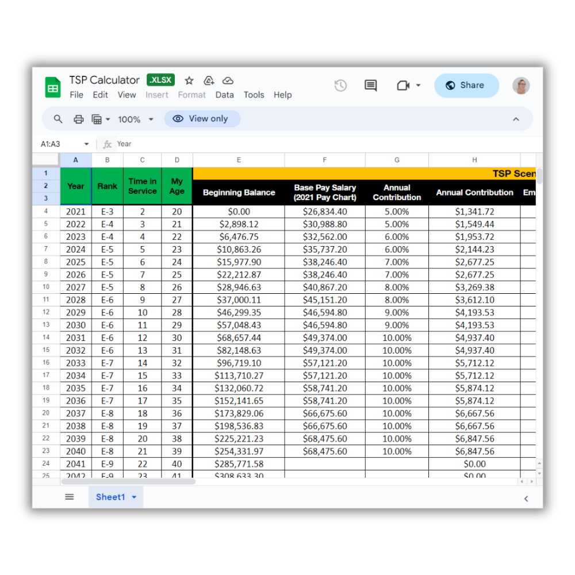The height and width of the screenshot is (575, 575).
Task: Show all comments via comment icon
Action: tap(370, 85)
